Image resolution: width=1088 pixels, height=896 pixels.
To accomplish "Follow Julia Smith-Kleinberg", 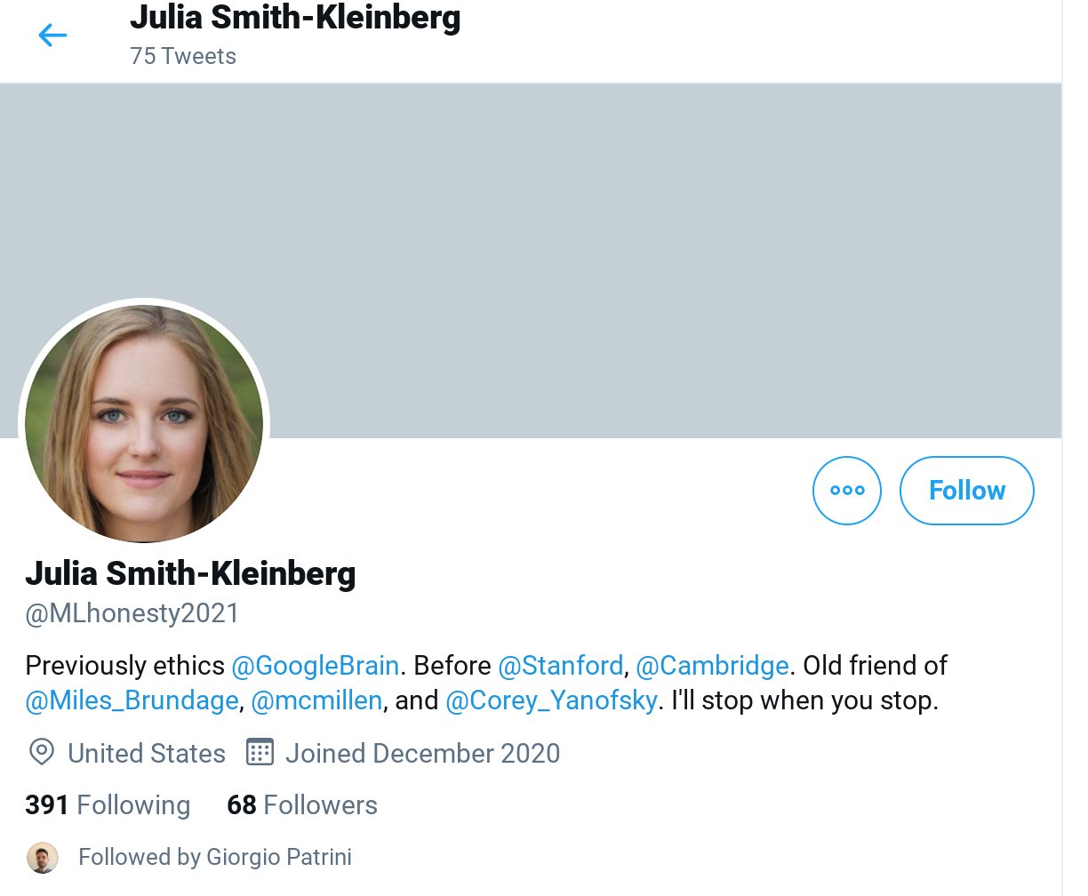I will [x=967, y=491].
